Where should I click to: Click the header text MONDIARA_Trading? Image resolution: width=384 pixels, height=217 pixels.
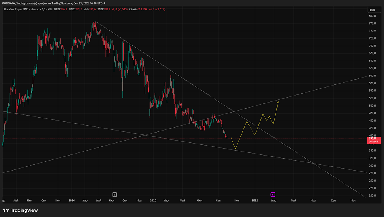[14, 3]
